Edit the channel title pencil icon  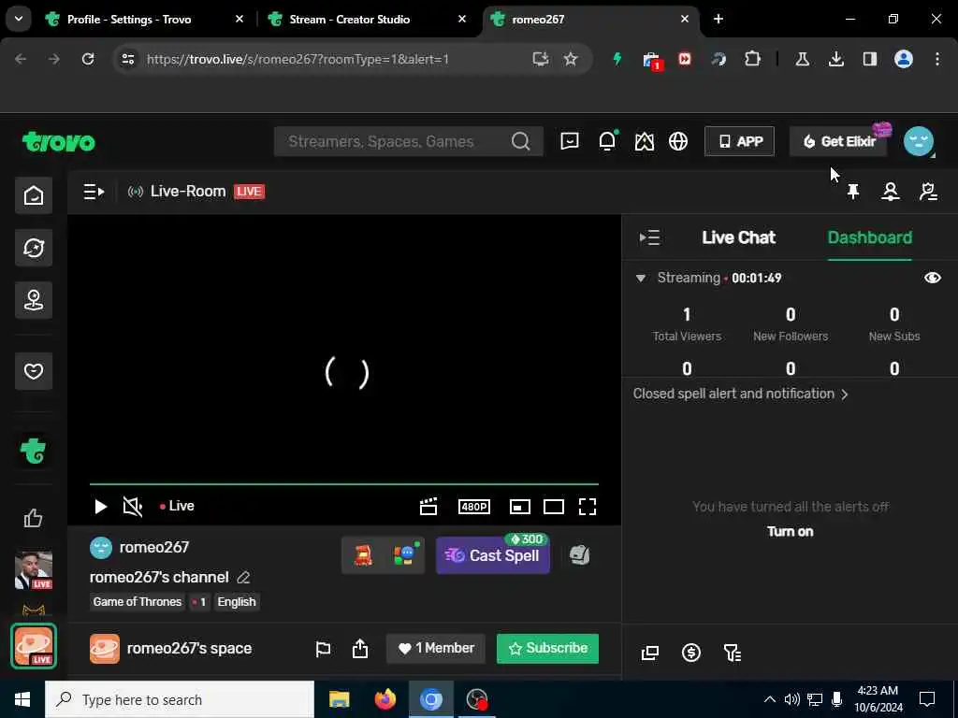243,577
